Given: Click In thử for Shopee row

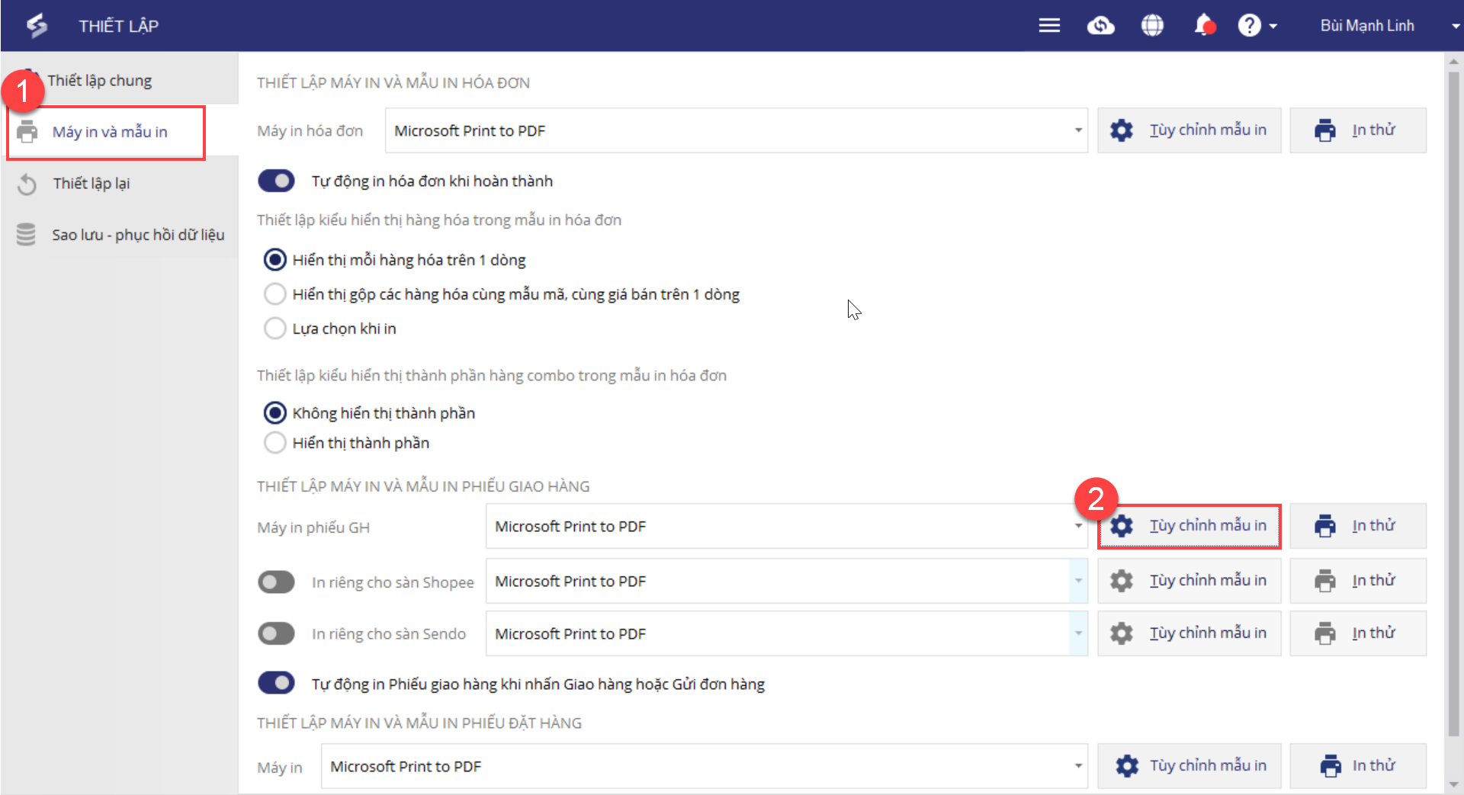Looking at the screenshot, I should point(1358,581).
